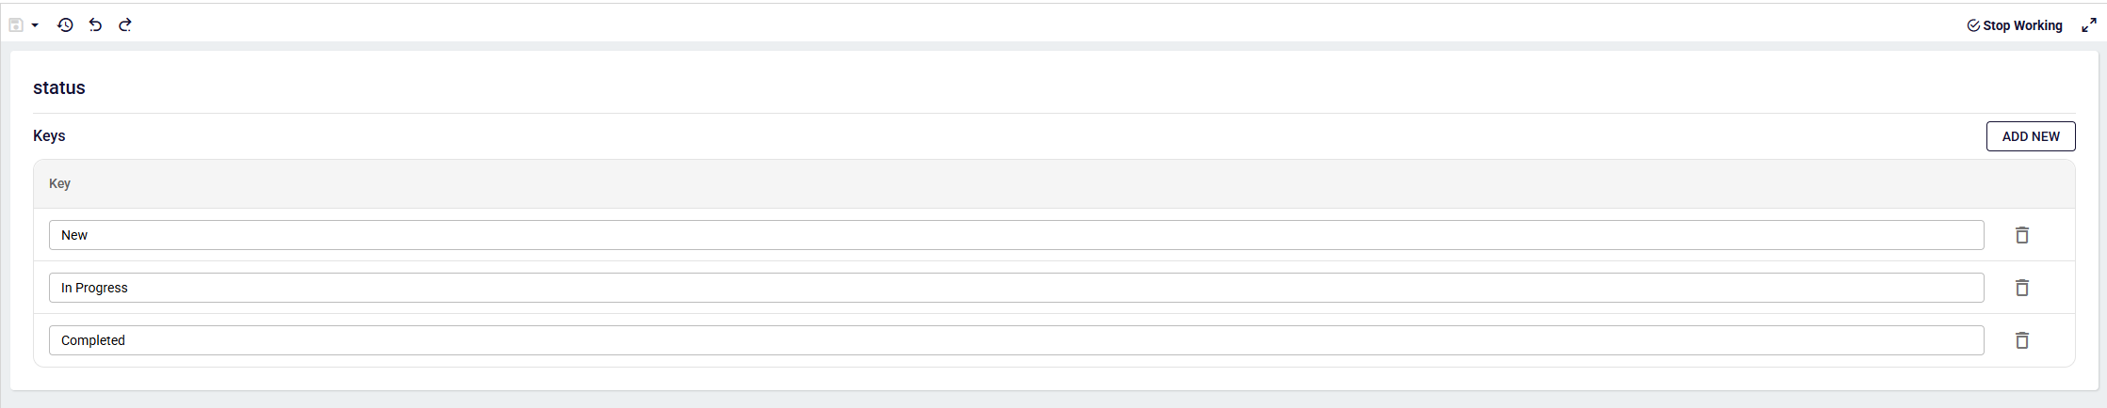Click into the "In Progress" key field
The image size is (2107, 408).
click(x=1015, y=288)
